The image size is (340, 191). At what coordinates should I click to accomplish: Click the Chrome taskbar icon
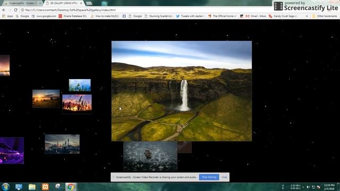click(71, 187)
